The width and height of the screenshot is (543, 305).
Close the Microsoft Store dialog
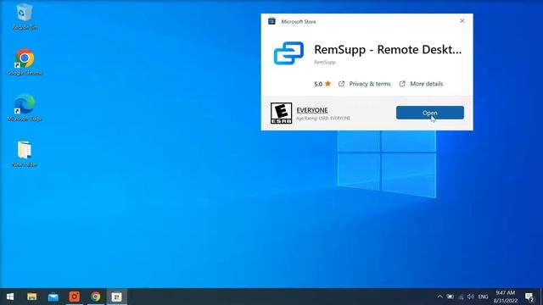pos(462,21)
